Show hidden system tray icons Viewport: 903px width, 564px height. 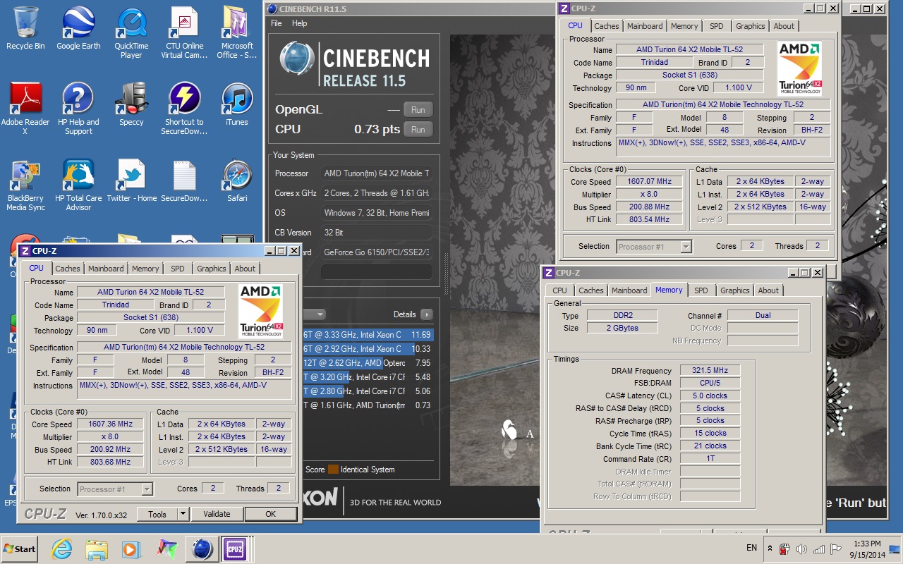tap(770, 548)
